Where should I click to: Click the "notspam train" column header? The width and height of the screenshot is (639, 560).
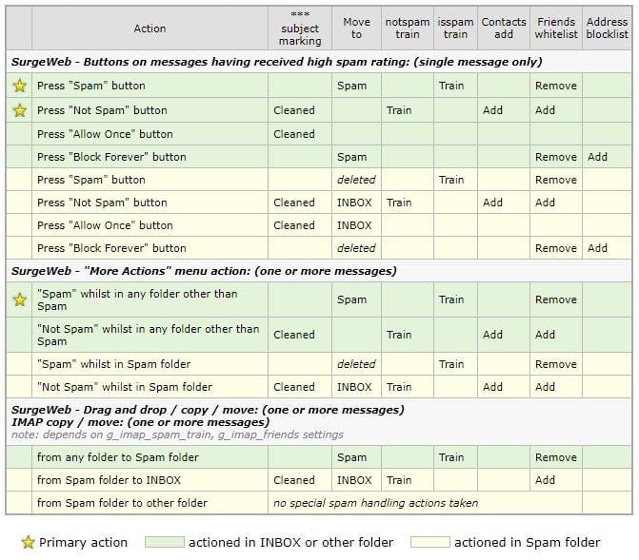pyautogui.click(x=408, y=29)
